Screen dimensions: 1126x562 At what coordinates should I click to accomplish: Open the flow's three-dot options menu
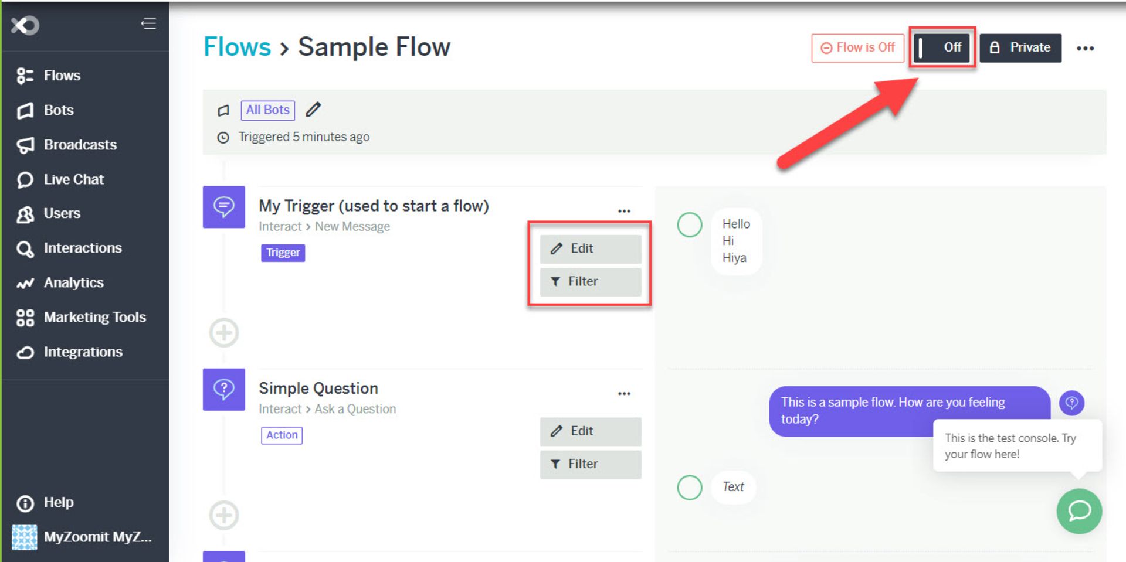[1085, 48]
